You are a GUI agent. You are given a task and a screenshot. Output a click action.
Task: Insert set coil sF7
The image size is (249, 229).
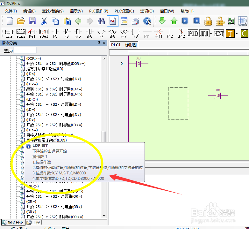[124, 34]
